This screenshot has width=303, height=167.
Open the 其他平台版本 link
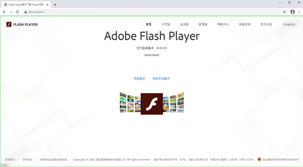[x=161, y=79]
